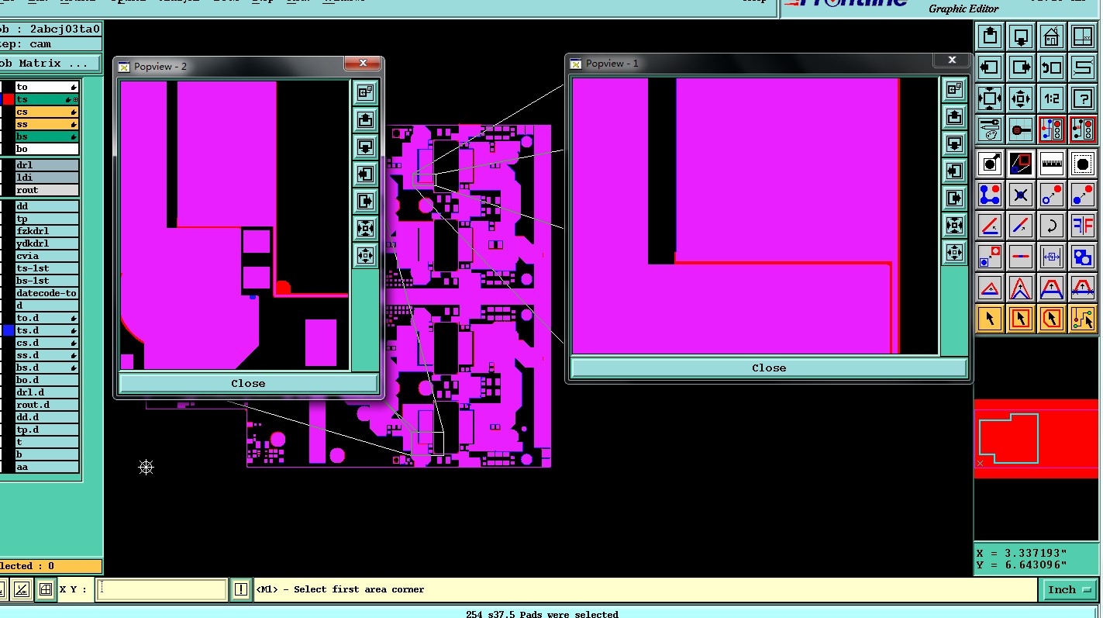Choose the plain arrow select tool
This screenshot has height=618, width=1103.
990,319
